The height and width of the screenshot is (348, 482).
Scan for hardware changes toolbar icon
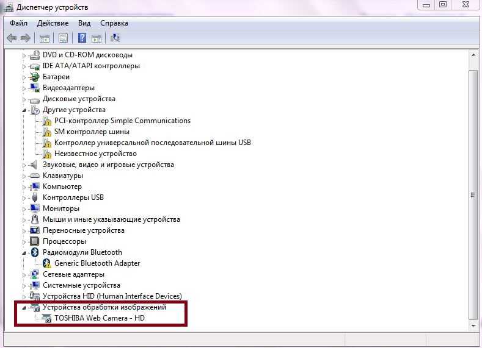coord(115,38)
